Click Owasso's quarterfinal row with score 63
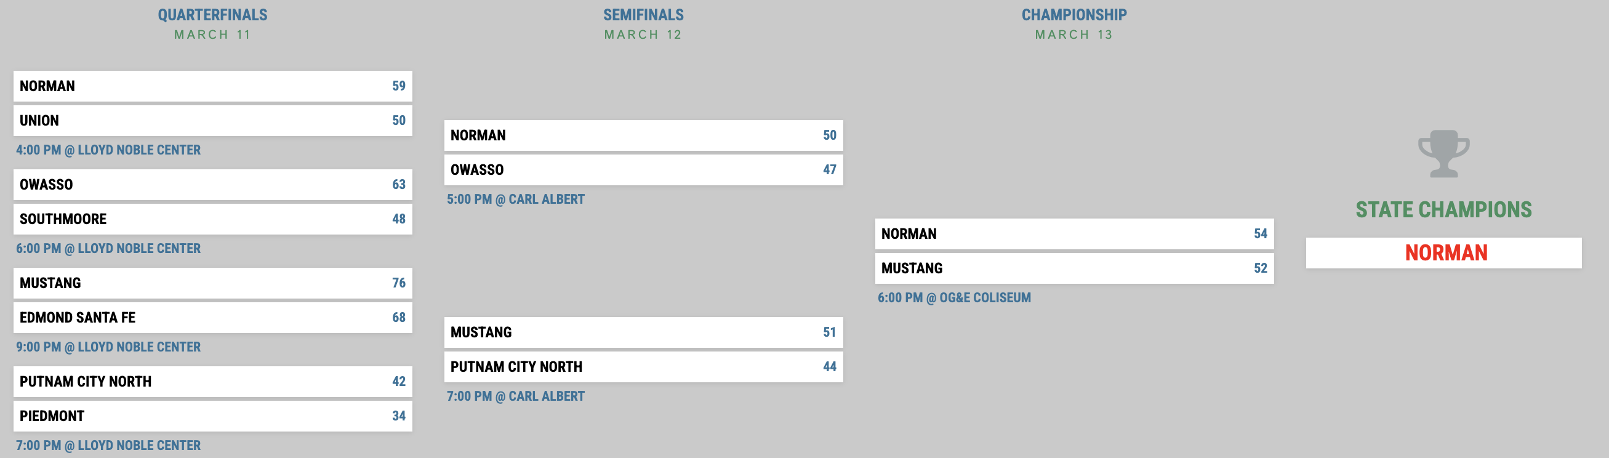 212,185
